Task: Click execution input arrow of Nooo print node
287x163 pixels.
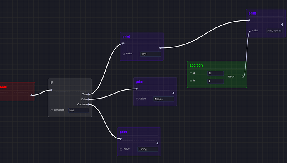Action: [137, 89]
